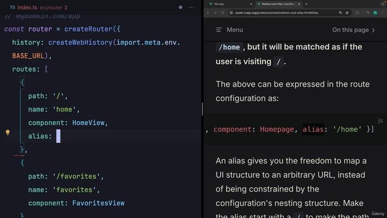Close the Redirect and Alias tab
This screenshot has height=218, width=387.
(299, 4)
